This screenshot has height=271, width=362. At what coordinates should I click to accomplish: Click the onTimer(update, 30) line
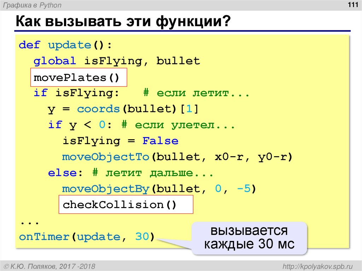tap(87, 237)
